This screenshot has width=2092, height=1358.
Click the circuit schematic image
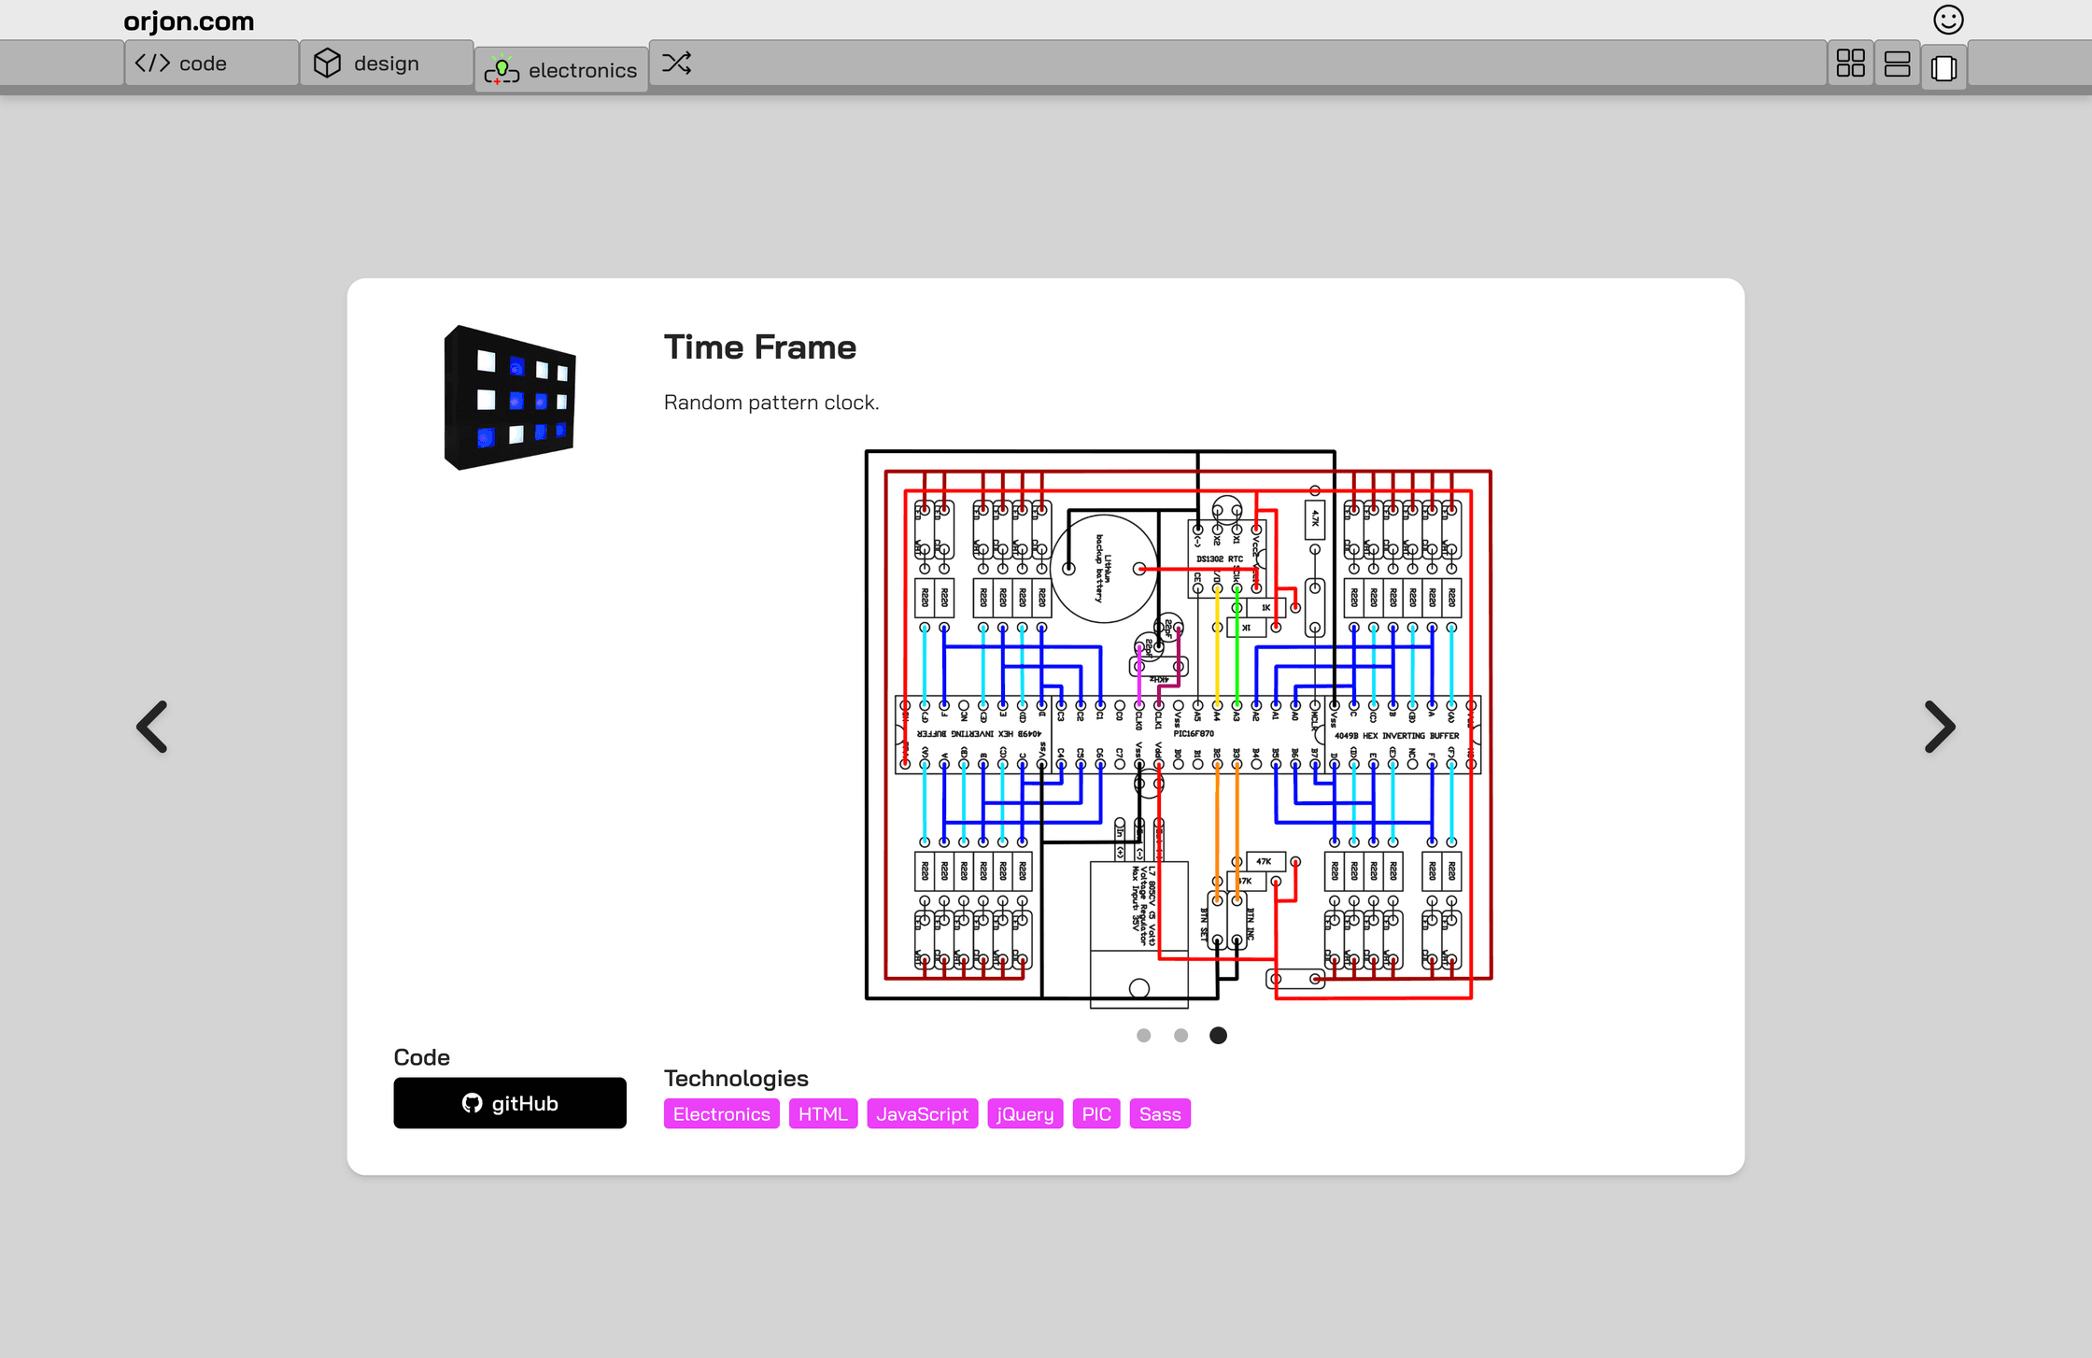1179,729
